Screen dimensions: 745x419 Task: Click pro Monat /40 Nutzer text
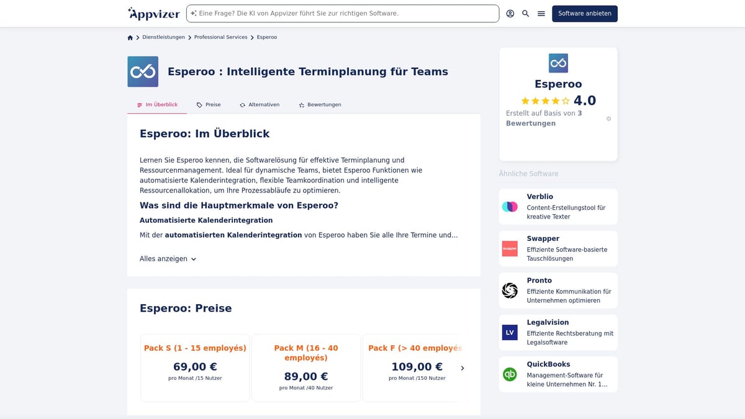point(306,388)
